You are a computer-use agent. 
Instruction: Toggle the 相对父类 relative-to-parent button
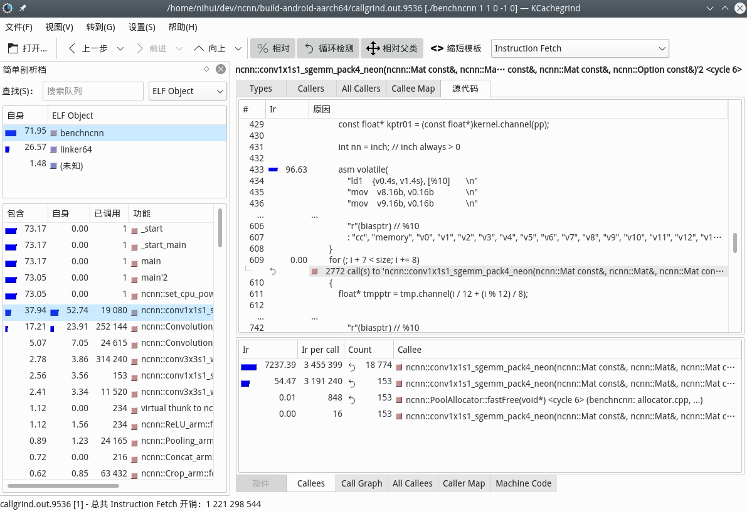(392, 48)
